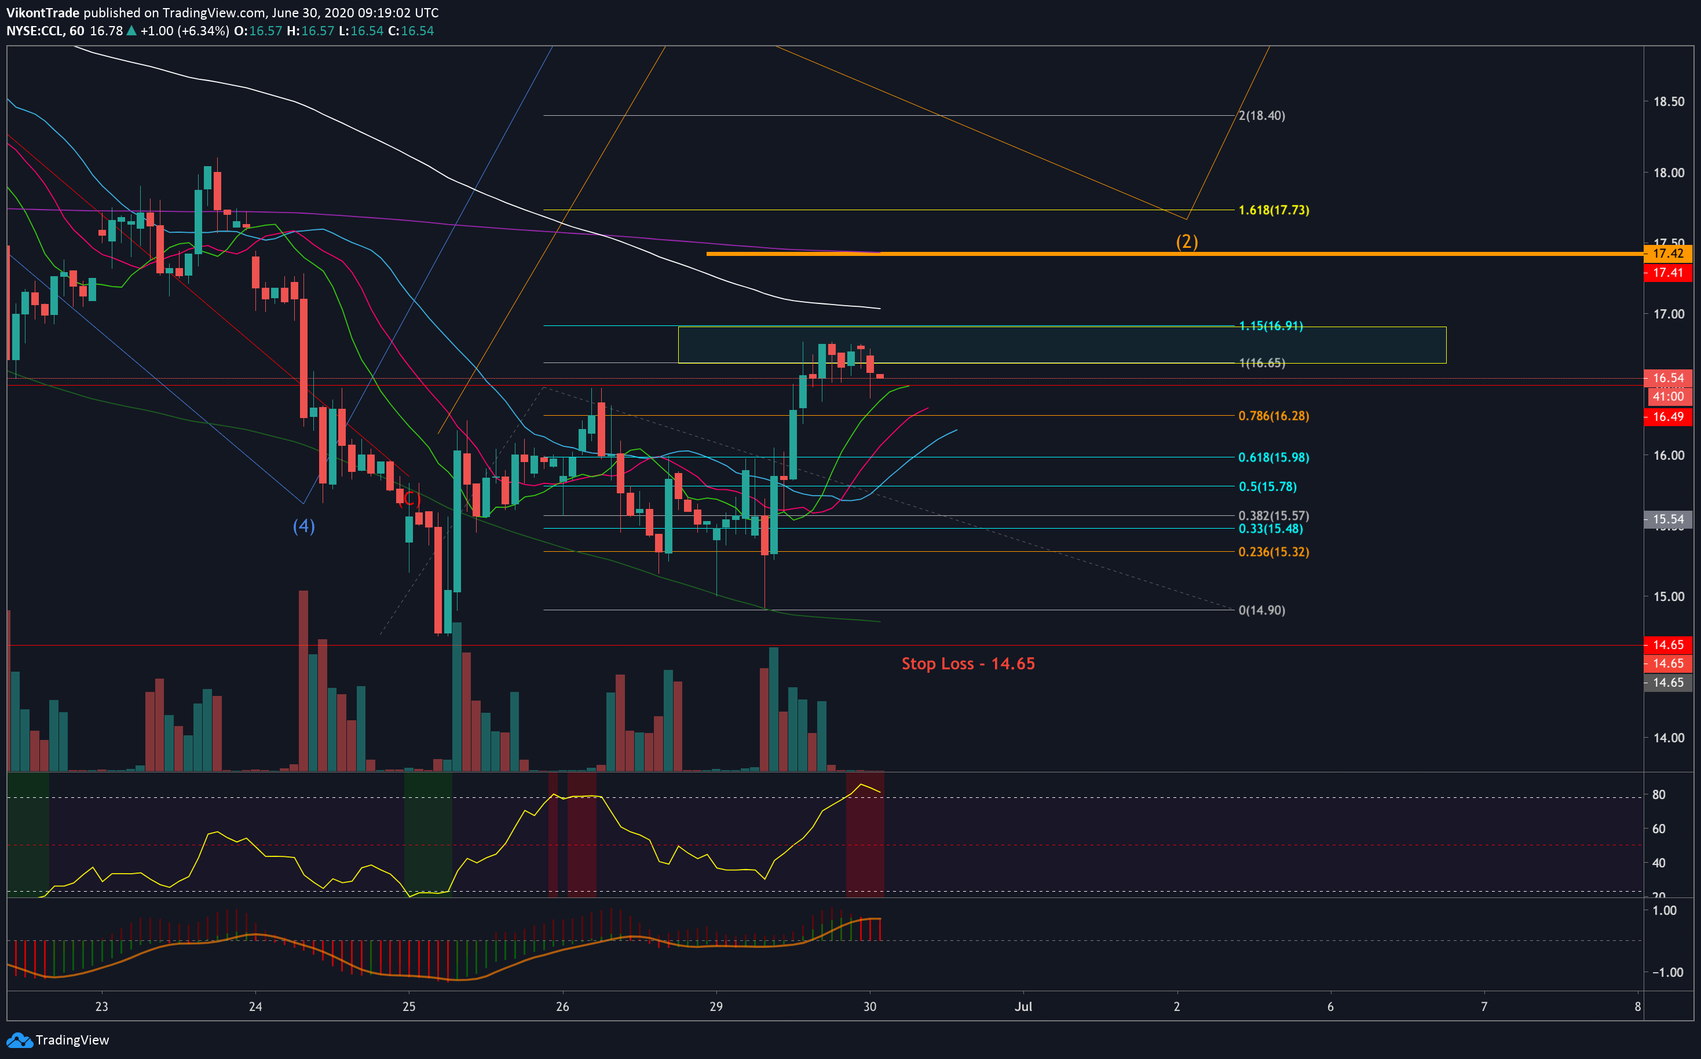The width and height of the screenshot is (1701, 1059).
Task: Click the yellow-bordered target zone rectangle
Action: [1062, 345]
